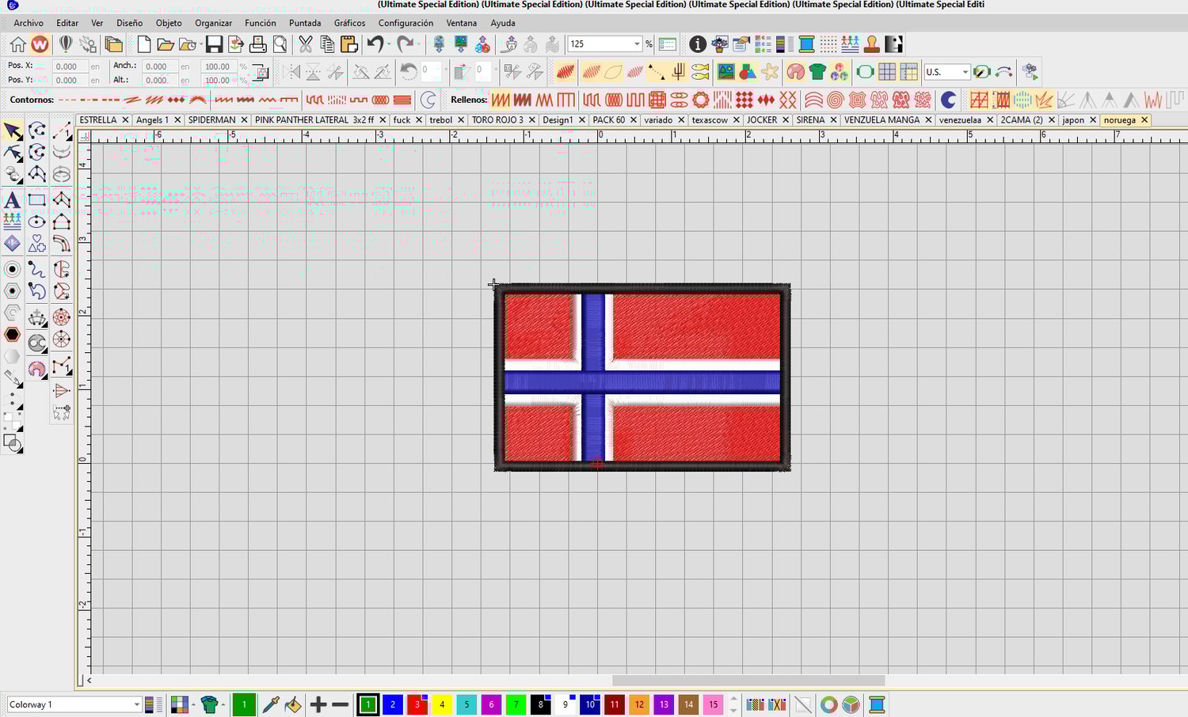This screenshot has width=1188, height=717.
Task: Cut selection with the scissors icon
Action: click(x=305, y=44)
